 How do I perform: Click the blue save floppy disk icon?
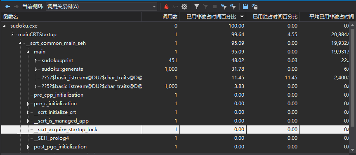(x=245, y=7)
